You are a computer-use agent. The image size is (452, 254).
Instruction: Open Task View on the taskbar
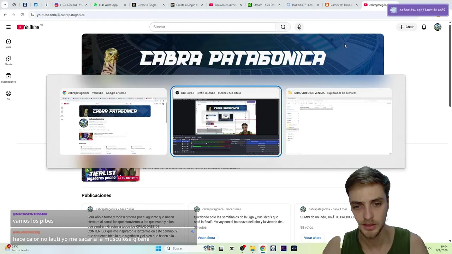(x=221, y=248)
